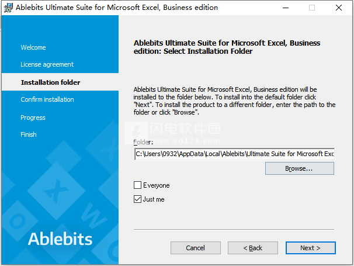Select the Progress step in sidebar
This screenshot has width=354, height=266.
(x=33, y=118)
